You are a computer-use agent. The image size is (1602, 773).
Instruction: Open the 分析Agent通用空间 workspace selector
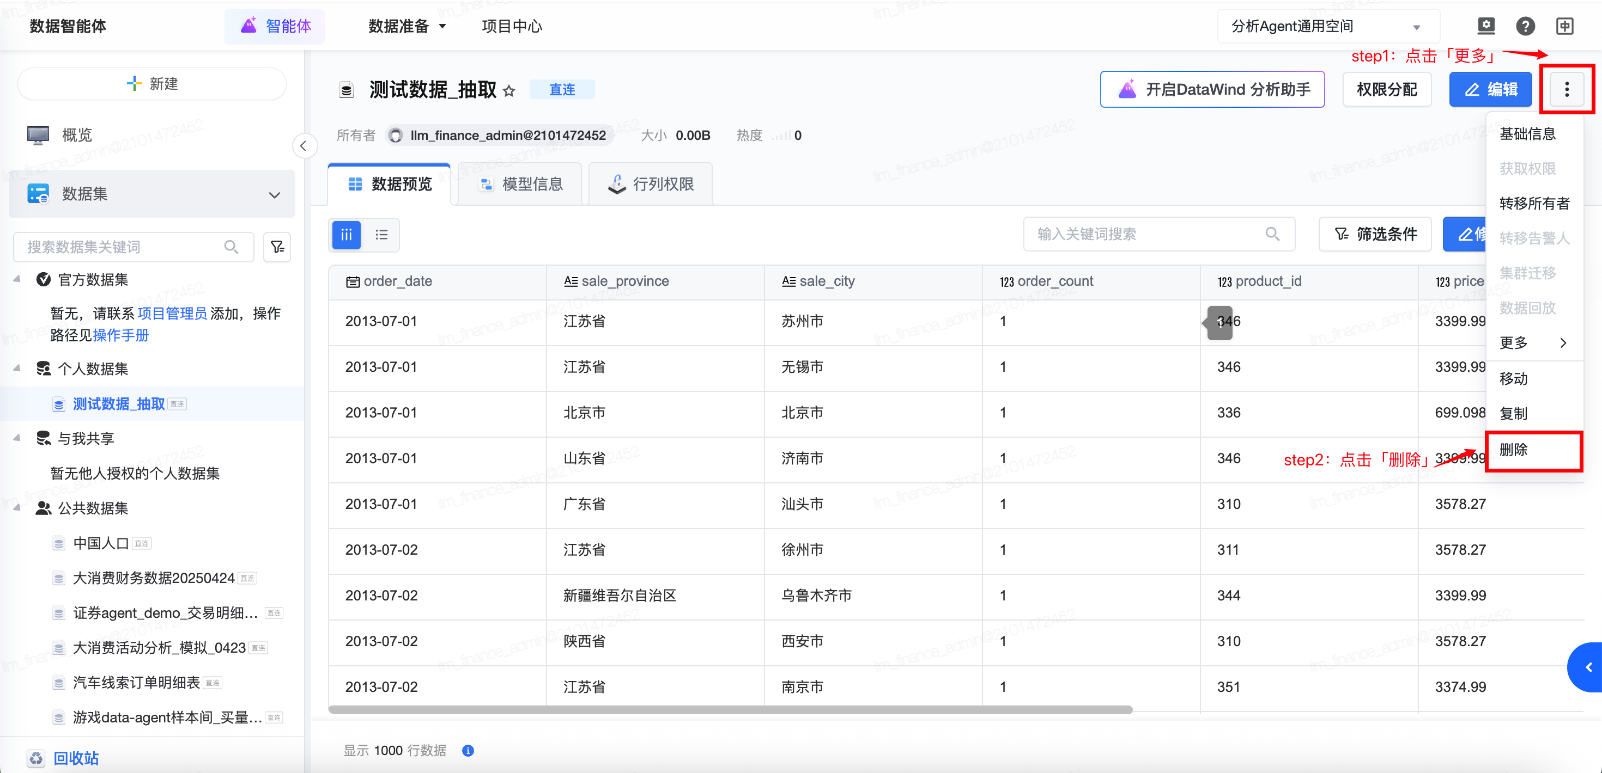[x=1328, y=26]
